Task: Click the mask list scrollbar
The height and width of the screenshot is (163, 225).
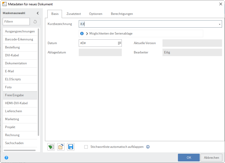Action: [x=39, y=85]
